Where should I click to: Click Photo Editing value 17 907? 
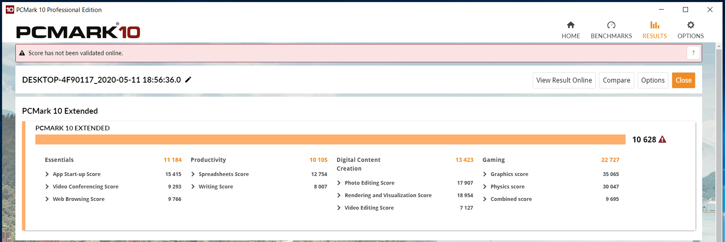tap(465, 183)
